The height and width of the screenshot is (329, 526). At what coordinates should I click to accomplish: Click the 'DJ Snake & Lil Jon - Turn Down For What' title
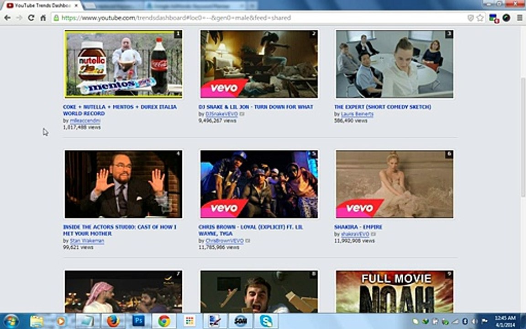coord(256,107)
